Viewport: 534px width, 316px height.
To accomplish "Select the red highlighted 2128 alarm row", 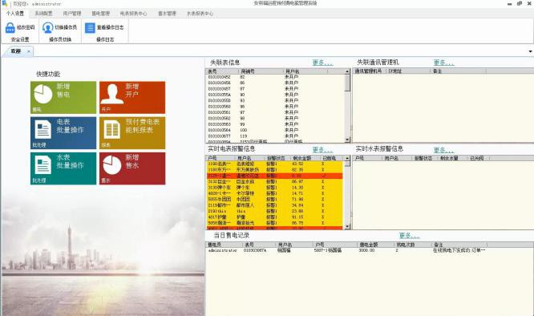I will (x=275, y=176).
